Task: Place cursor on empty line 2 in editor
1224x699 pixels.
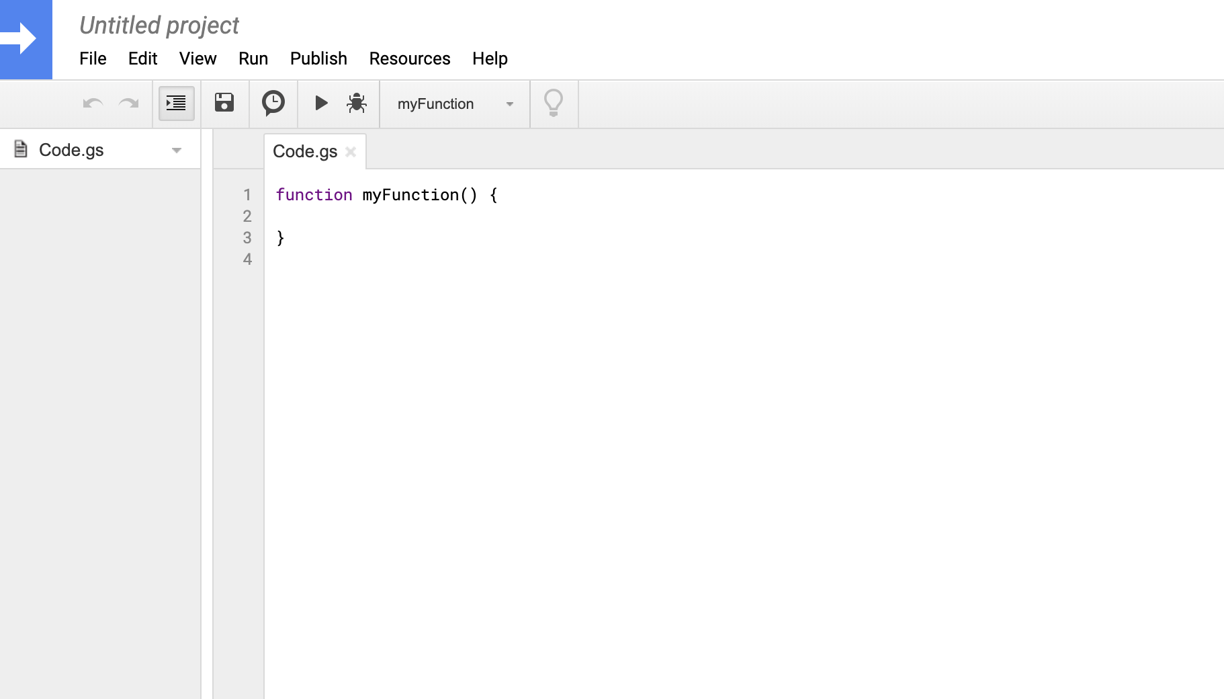Action: tap(403, 216)
